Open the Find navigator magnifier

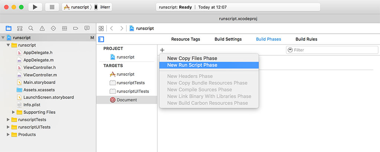31,28
